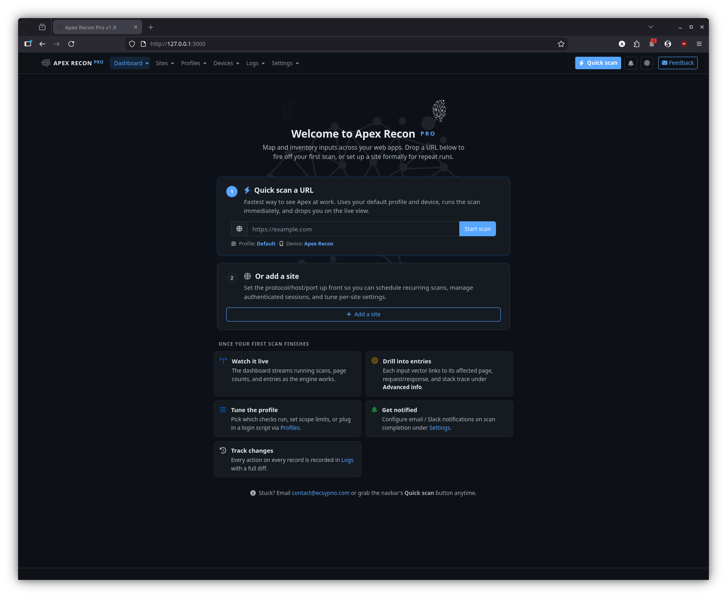
Task: Switch to the Apex Recon Pro v1.9 tab
Action: 97,27
